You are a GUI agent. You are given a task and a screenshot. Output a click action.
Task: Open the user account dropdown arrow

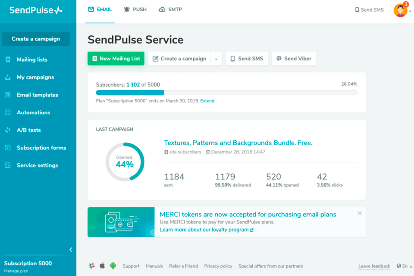point(410,11)
